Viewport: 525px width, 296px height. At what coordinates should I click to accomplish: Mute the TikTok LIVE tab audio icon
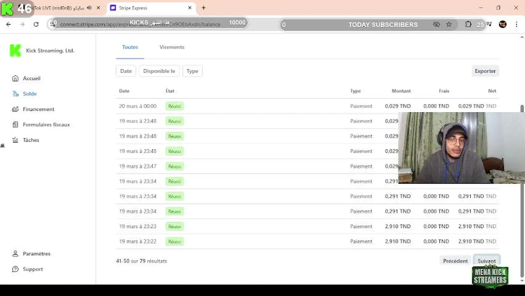pyautogui.click(x=89, y=8)
